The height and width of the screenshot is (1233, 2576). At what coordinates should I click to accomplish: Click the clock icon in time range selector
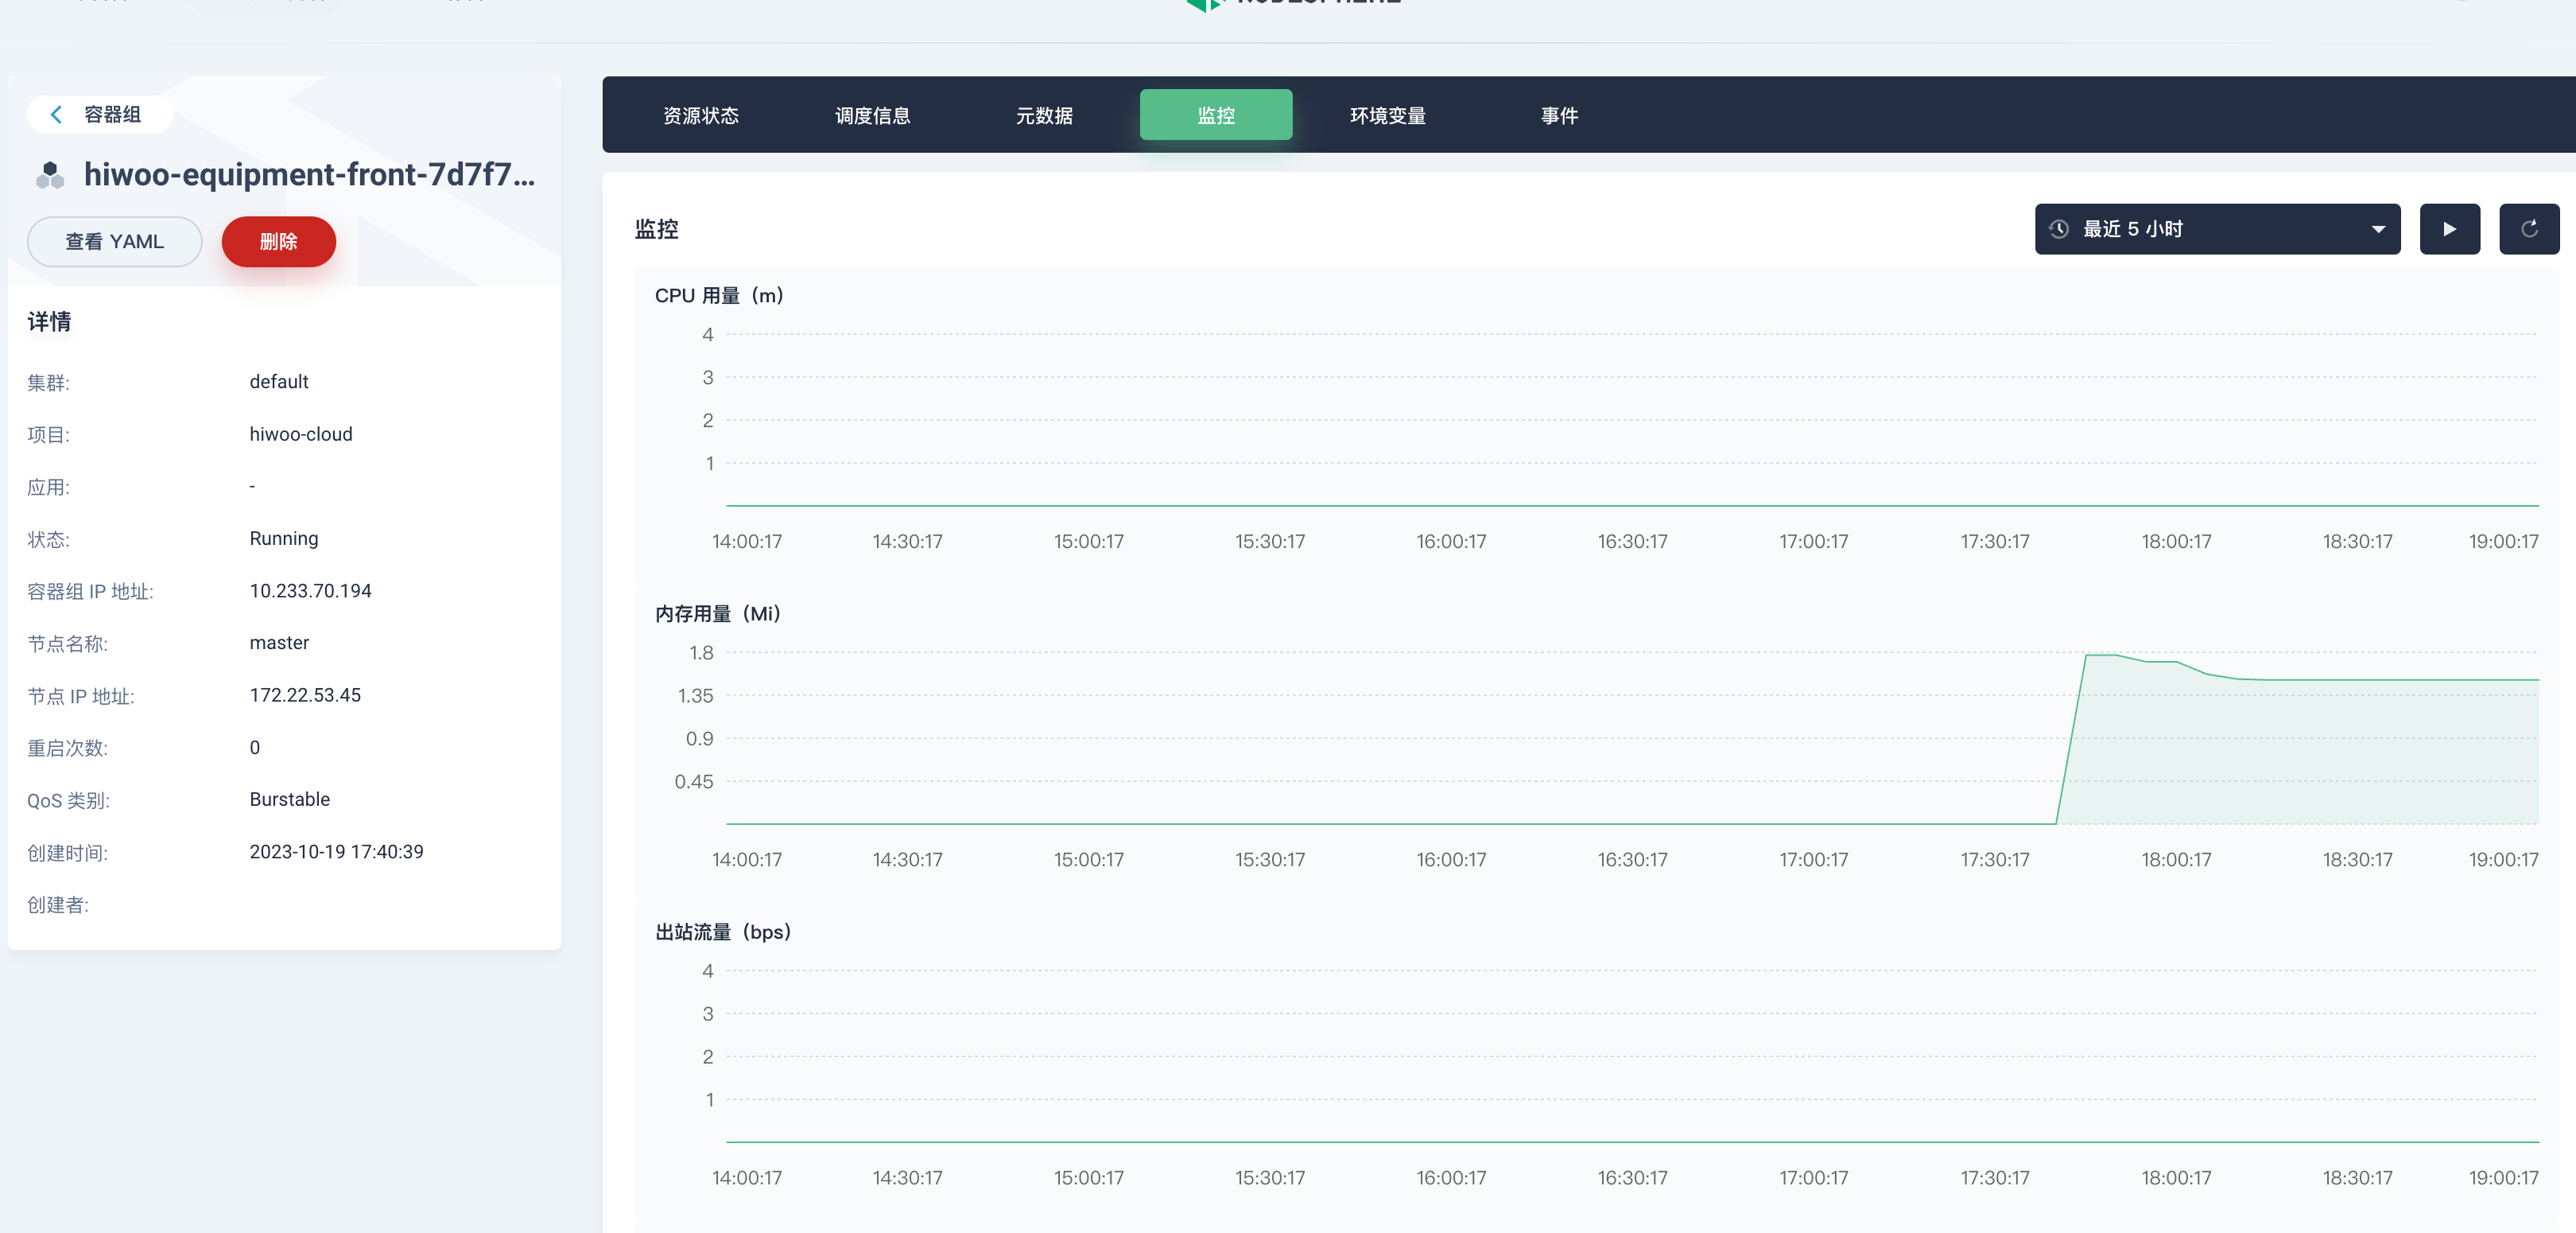pos(2059,229)
